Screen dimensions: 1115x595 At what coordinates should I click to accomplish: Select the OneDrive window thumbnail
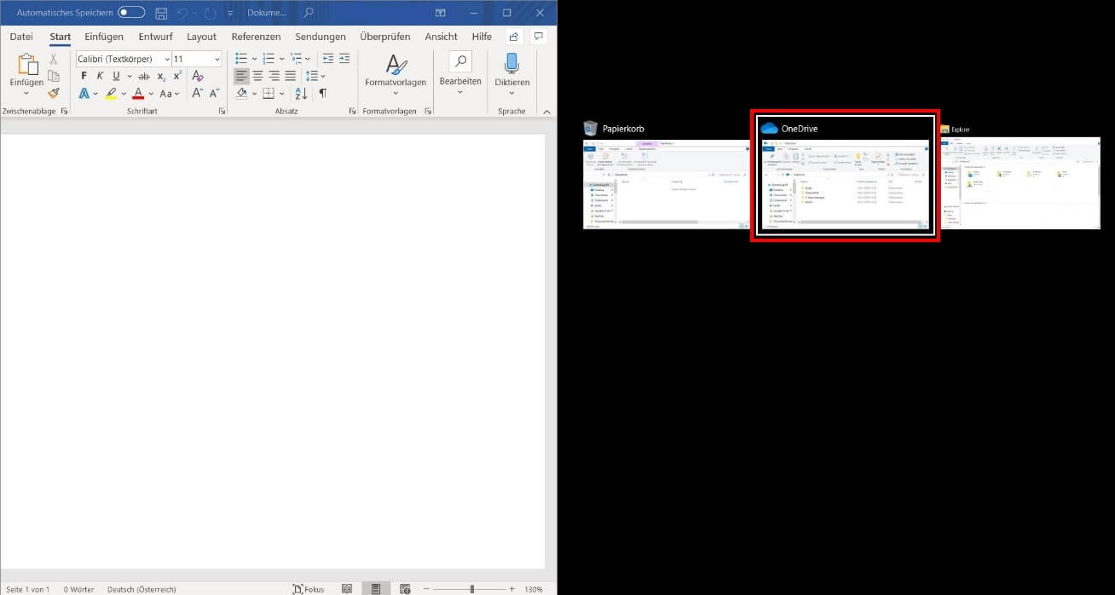845,176
